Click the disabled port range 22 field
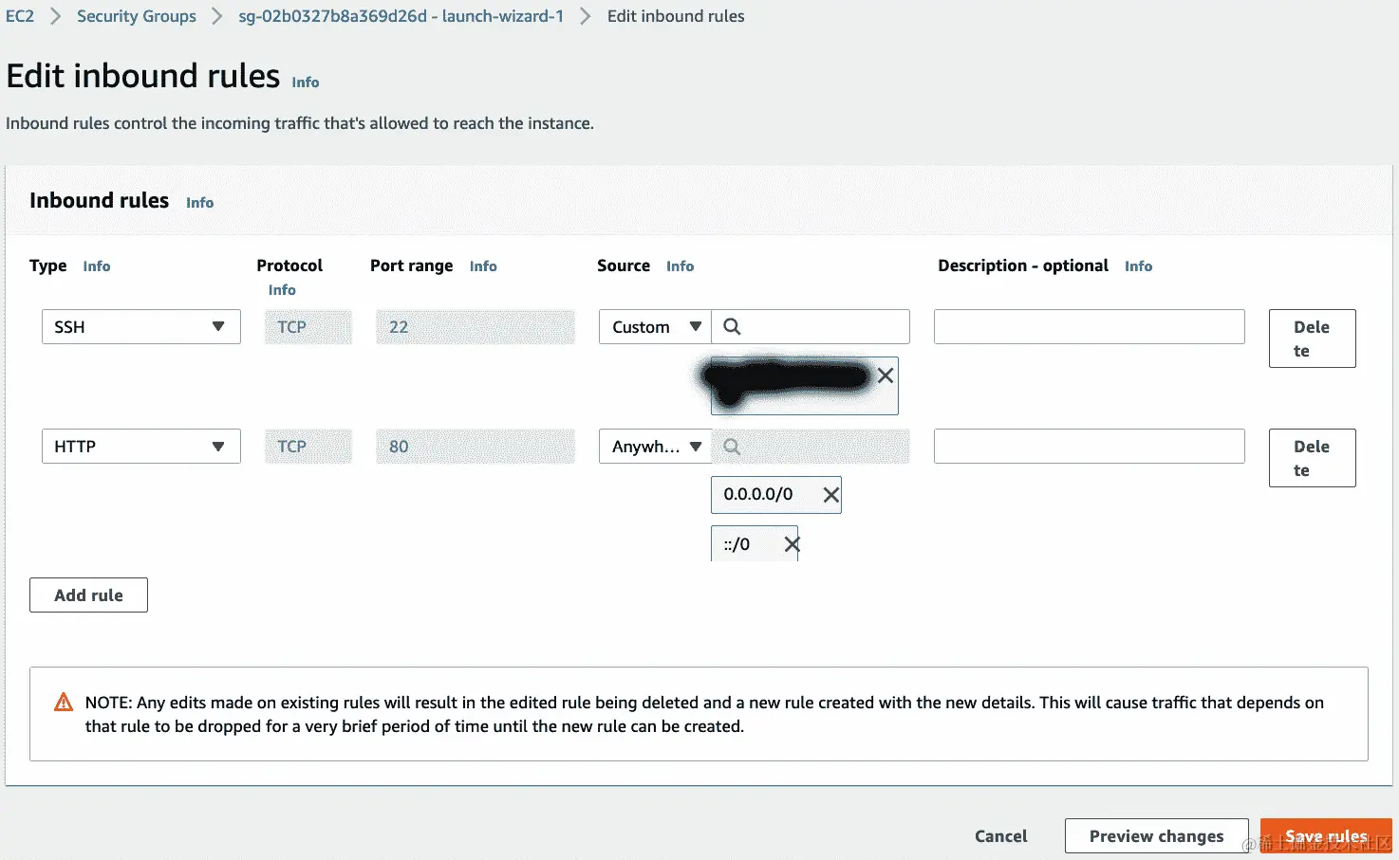 475,326
